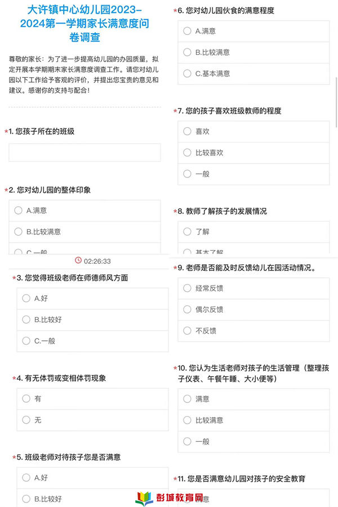The image size is (338, 507).
Task: Click the survey title heading 大许镇中心幼儿园
Action: (x=84, y=24)
